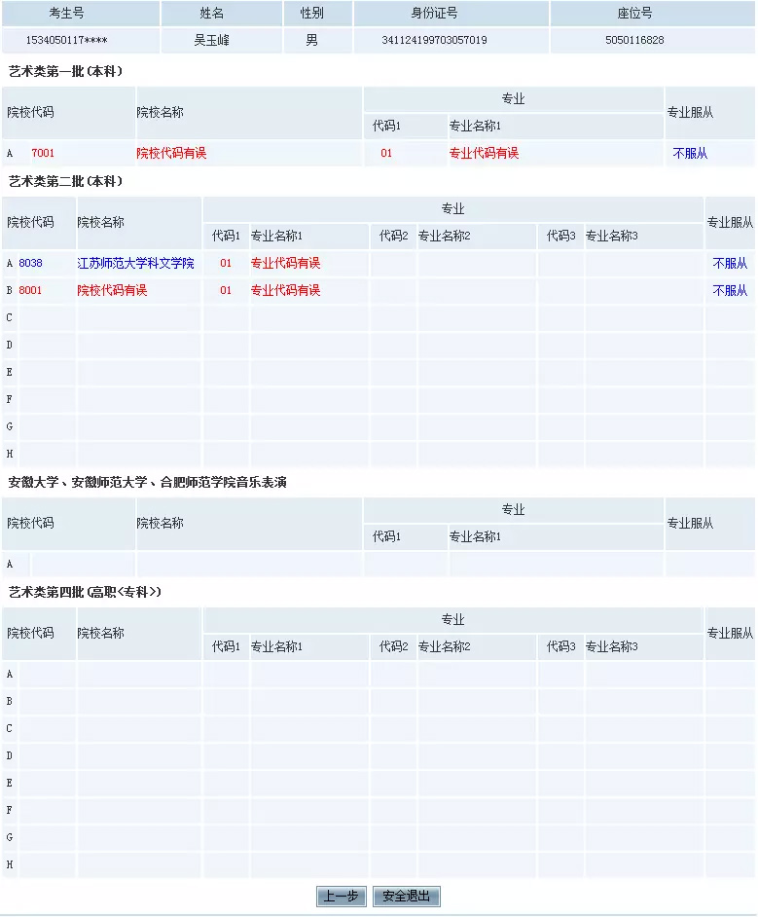Screen dimensions: 758x917
Task: Click the 安全退出 button
Action: 406,896
